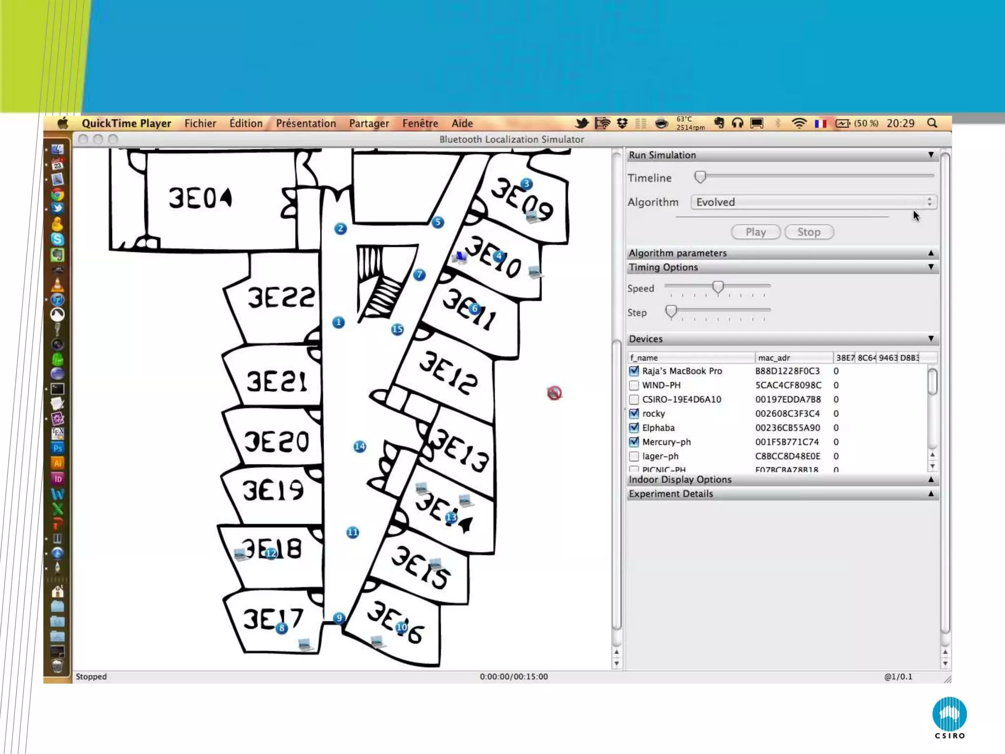Click the red prohibited sign icon
Screen dimensions: 1005x754
(x=554, y=393)
